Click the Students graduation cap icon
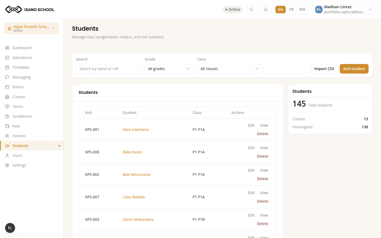Screen dimensions: 381x238 [x=7, y=146]
